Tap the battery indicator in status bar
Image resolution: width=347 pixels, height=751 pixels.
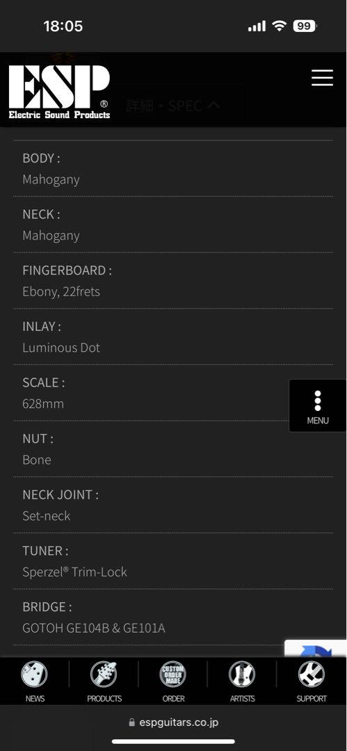click(305, 26)
